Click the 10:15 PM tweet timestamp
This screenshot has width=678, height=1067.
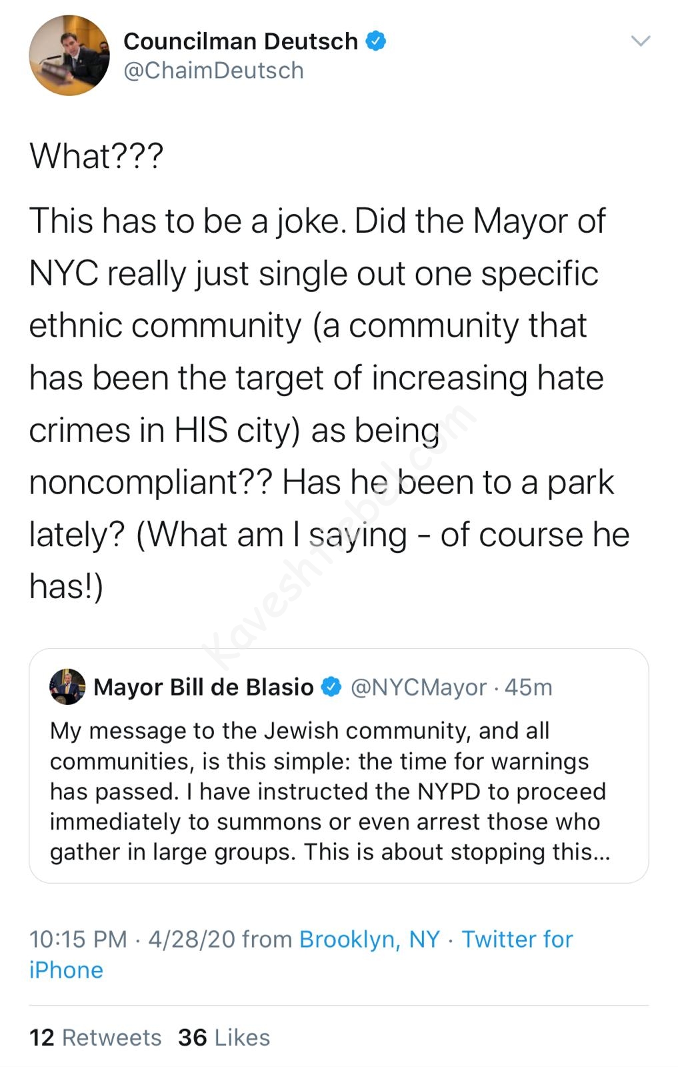[x=78, y=939]
